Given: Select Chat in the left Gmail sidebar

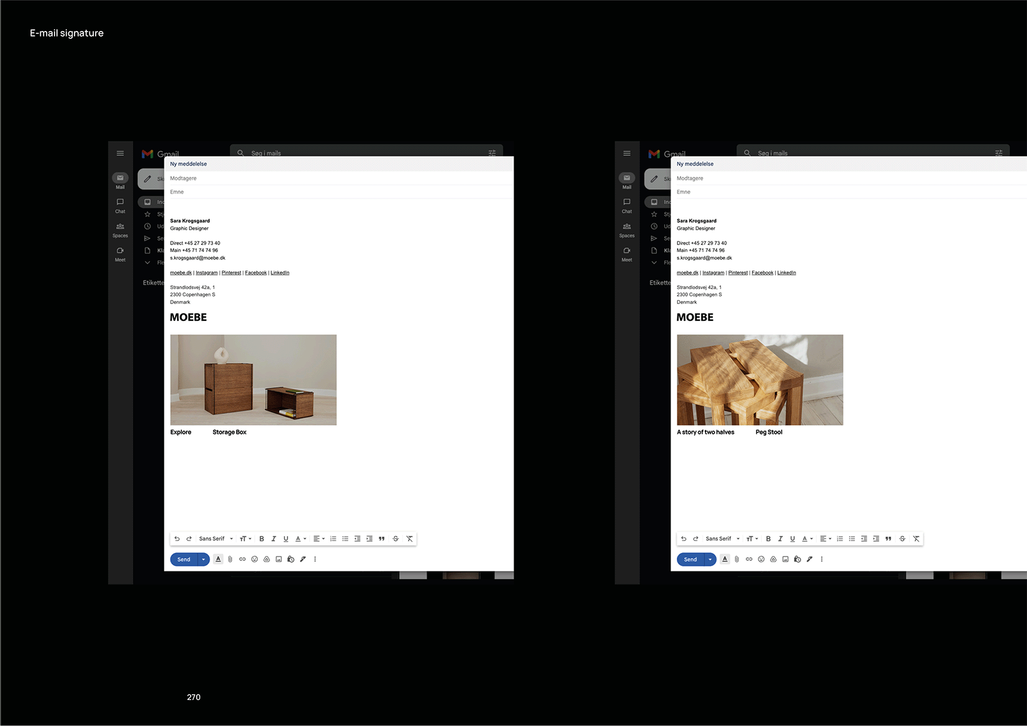Looking at the screenshot, I should 120,205.
